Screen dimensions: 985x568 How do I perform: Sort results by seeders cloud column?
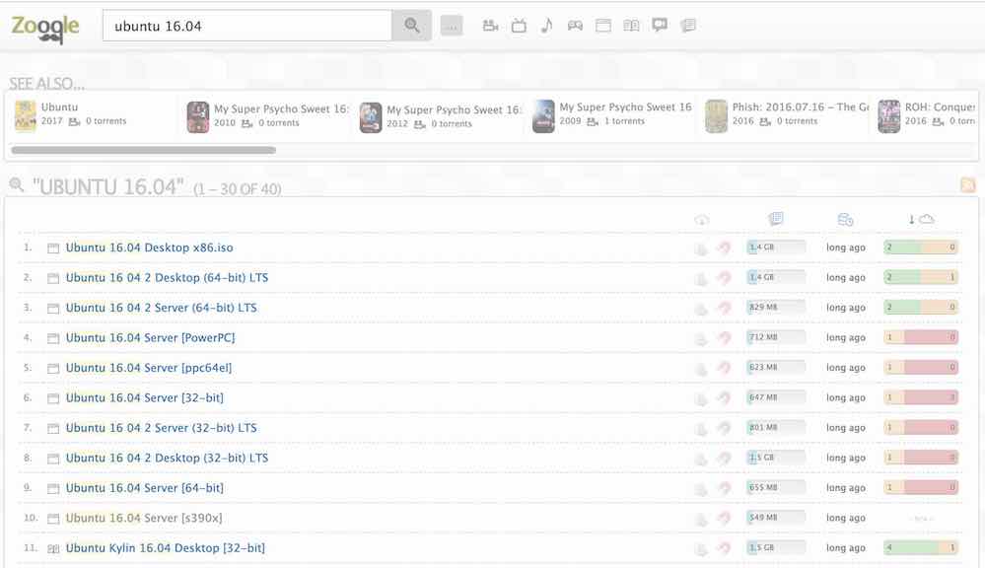(x=921, y=219)
